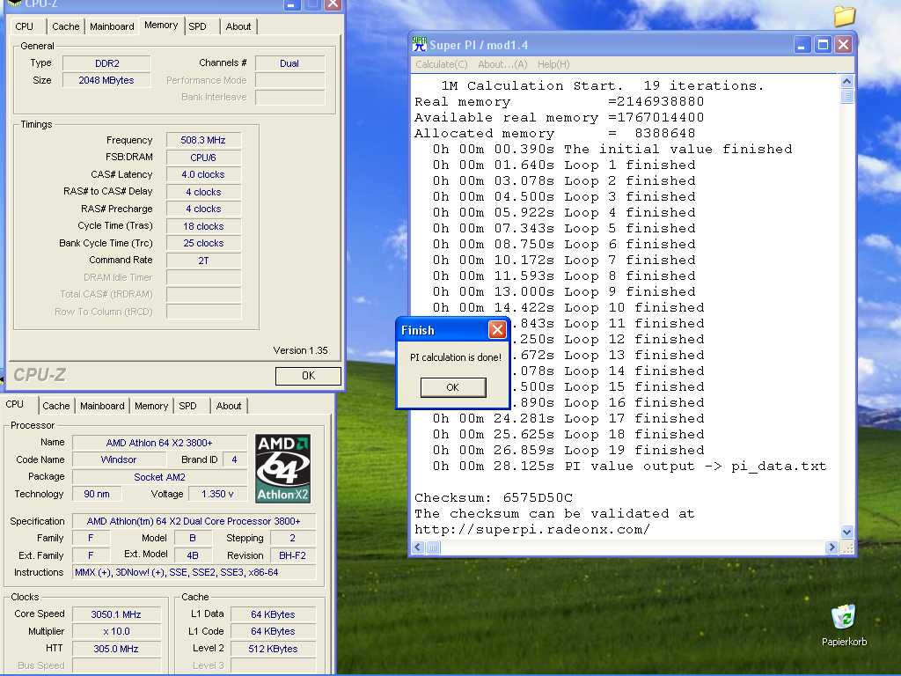Click the Core Speed value 3050.1 MHz

(x=116, y=614)
